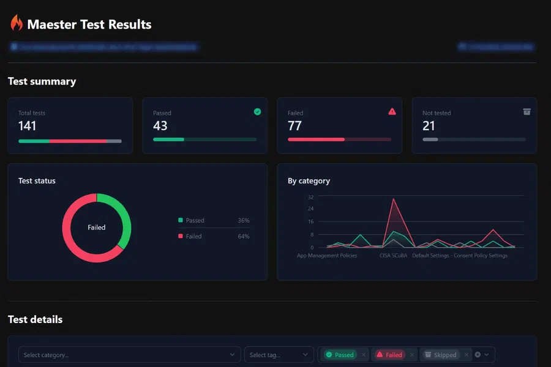Image resolution: width=551 pixels, height=367 pixels.
Task: Click the total tests value "141"
Action: click(27, 126)
